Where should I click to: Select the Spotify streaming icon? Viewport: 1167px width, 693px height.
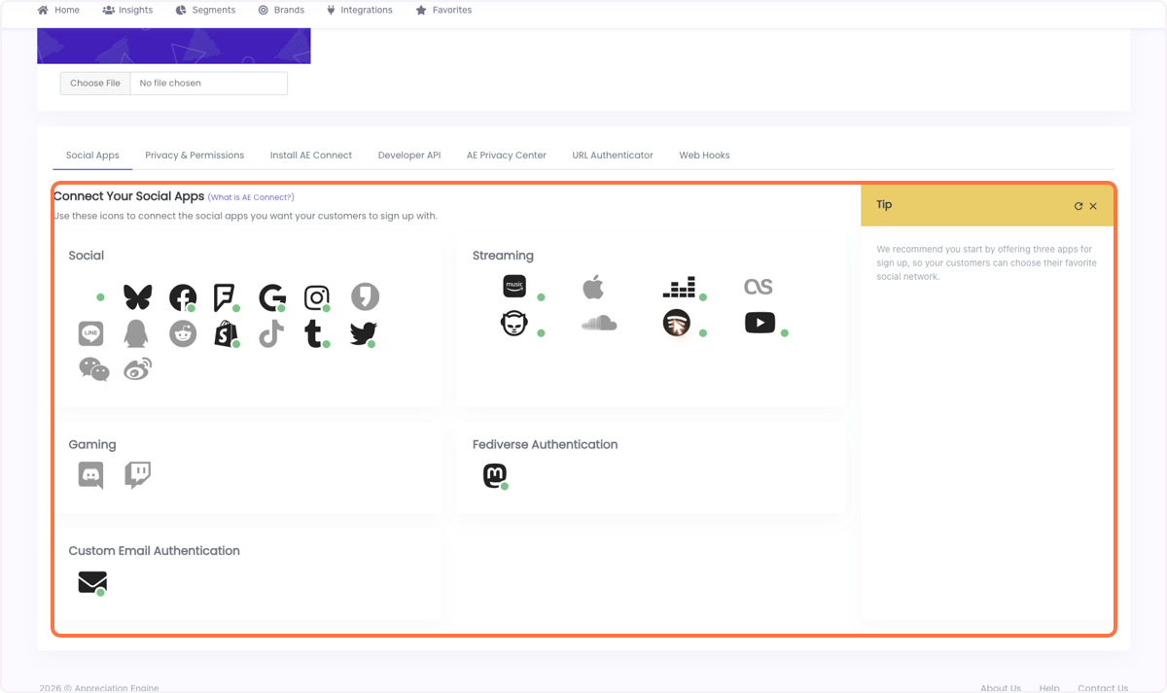(x=677, y=323)
